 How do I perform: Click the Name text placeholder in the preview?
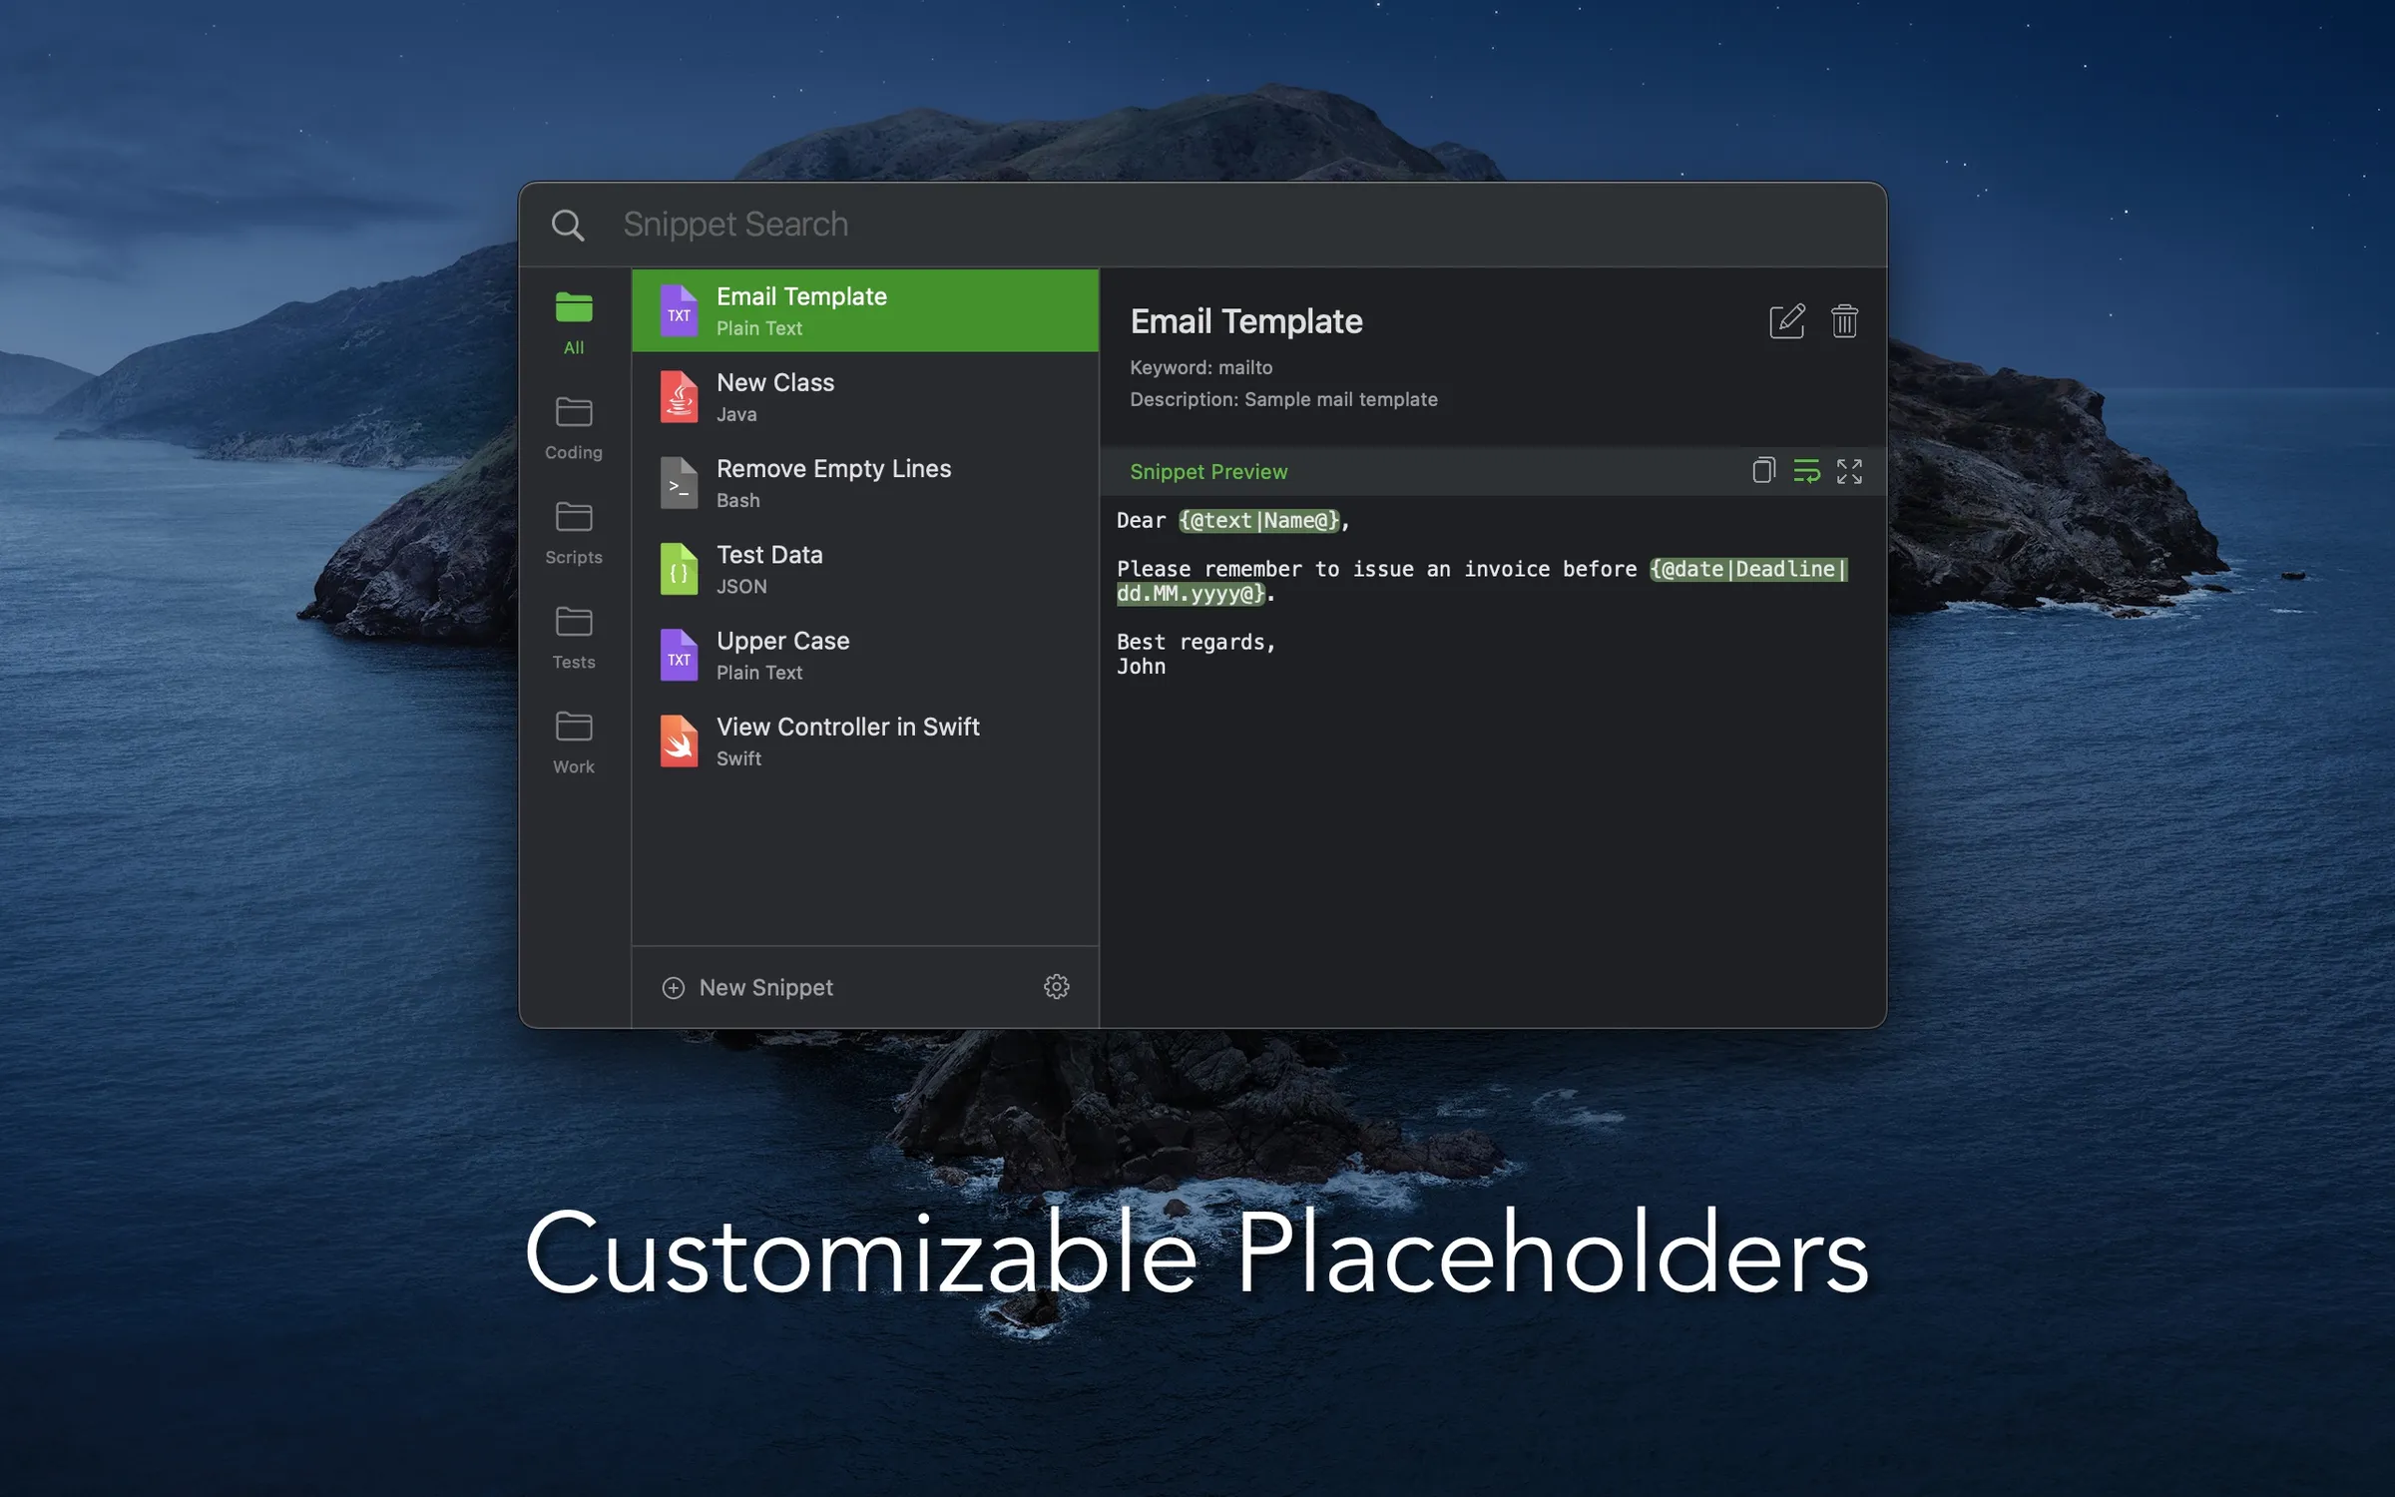(1259, 520)
